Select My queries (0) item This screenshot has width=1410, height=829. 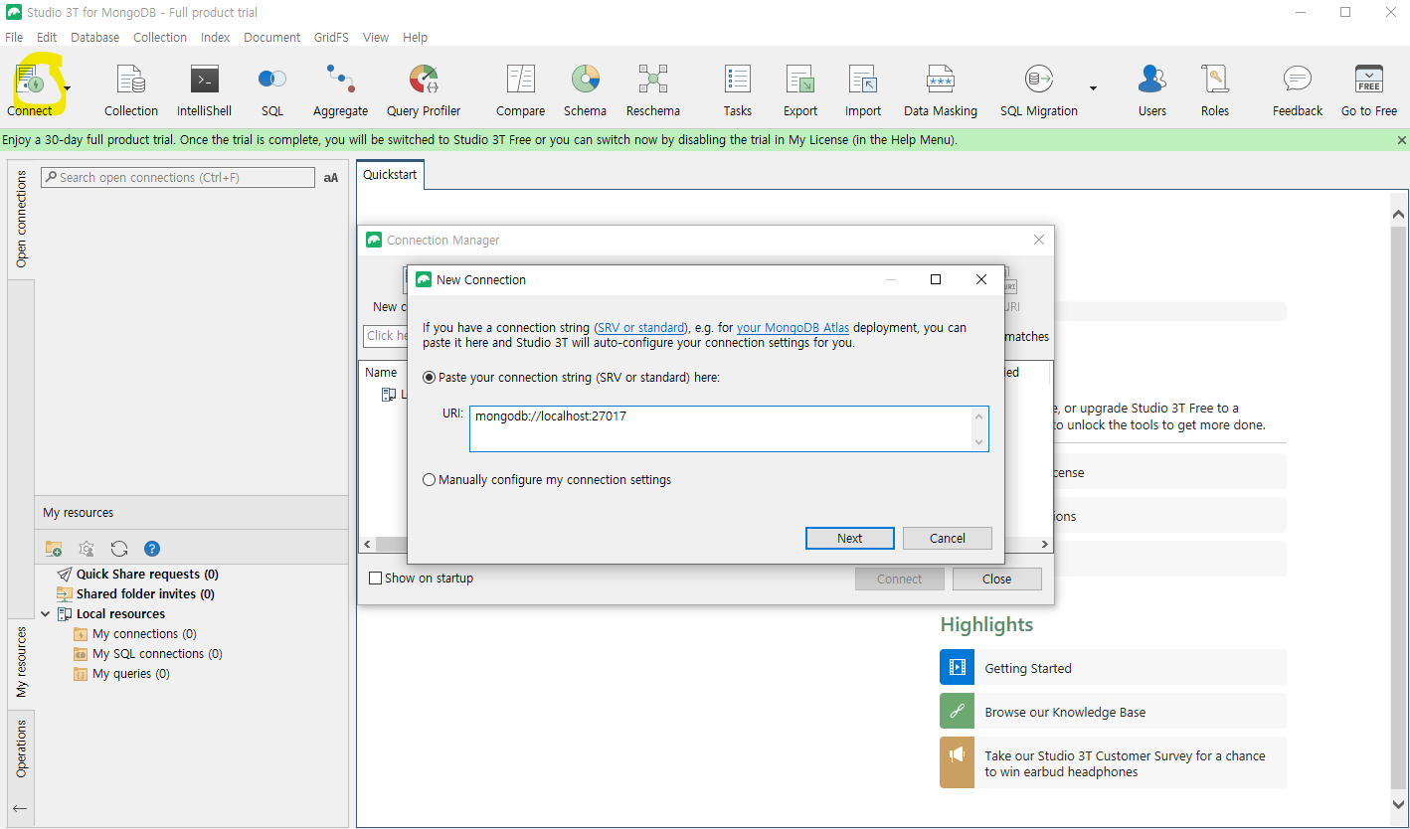(131, 674)
